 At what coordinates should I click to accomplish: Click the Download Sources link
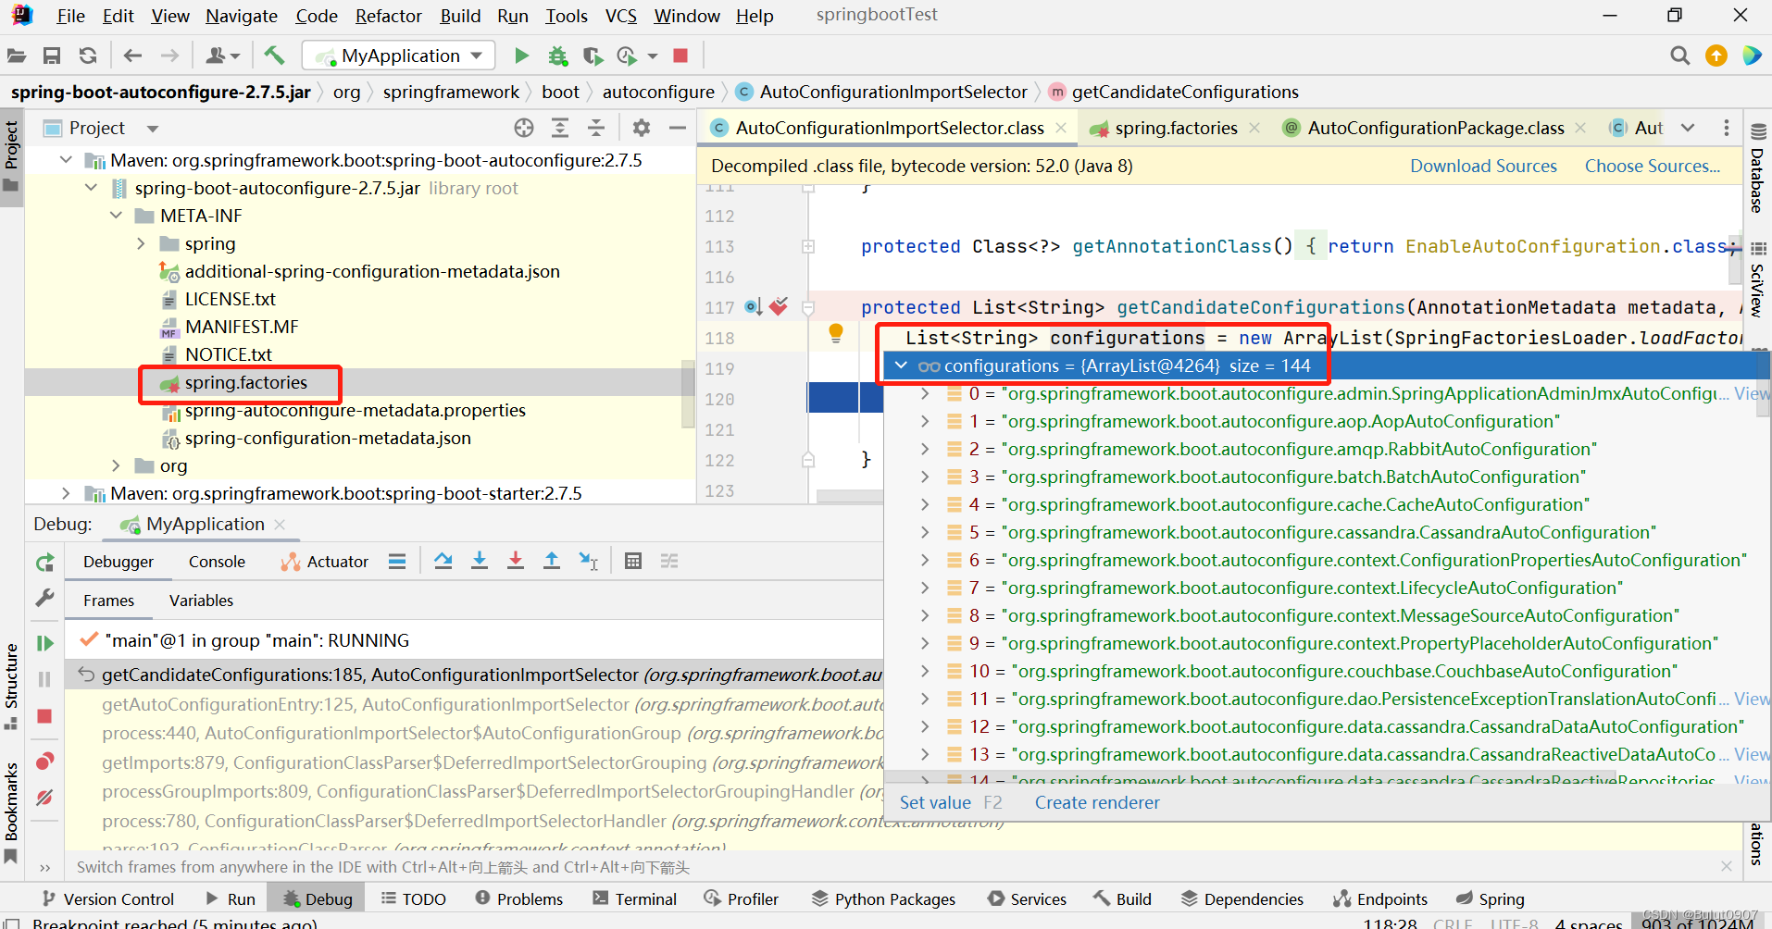pos(1483,166)
